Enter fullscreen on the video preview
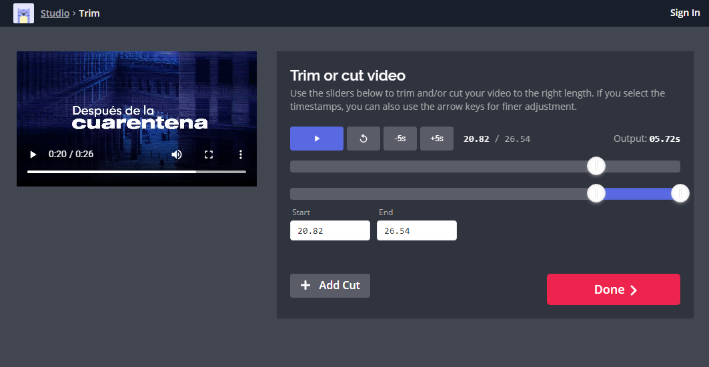This screenshot has width=709, height=367. 209,155
